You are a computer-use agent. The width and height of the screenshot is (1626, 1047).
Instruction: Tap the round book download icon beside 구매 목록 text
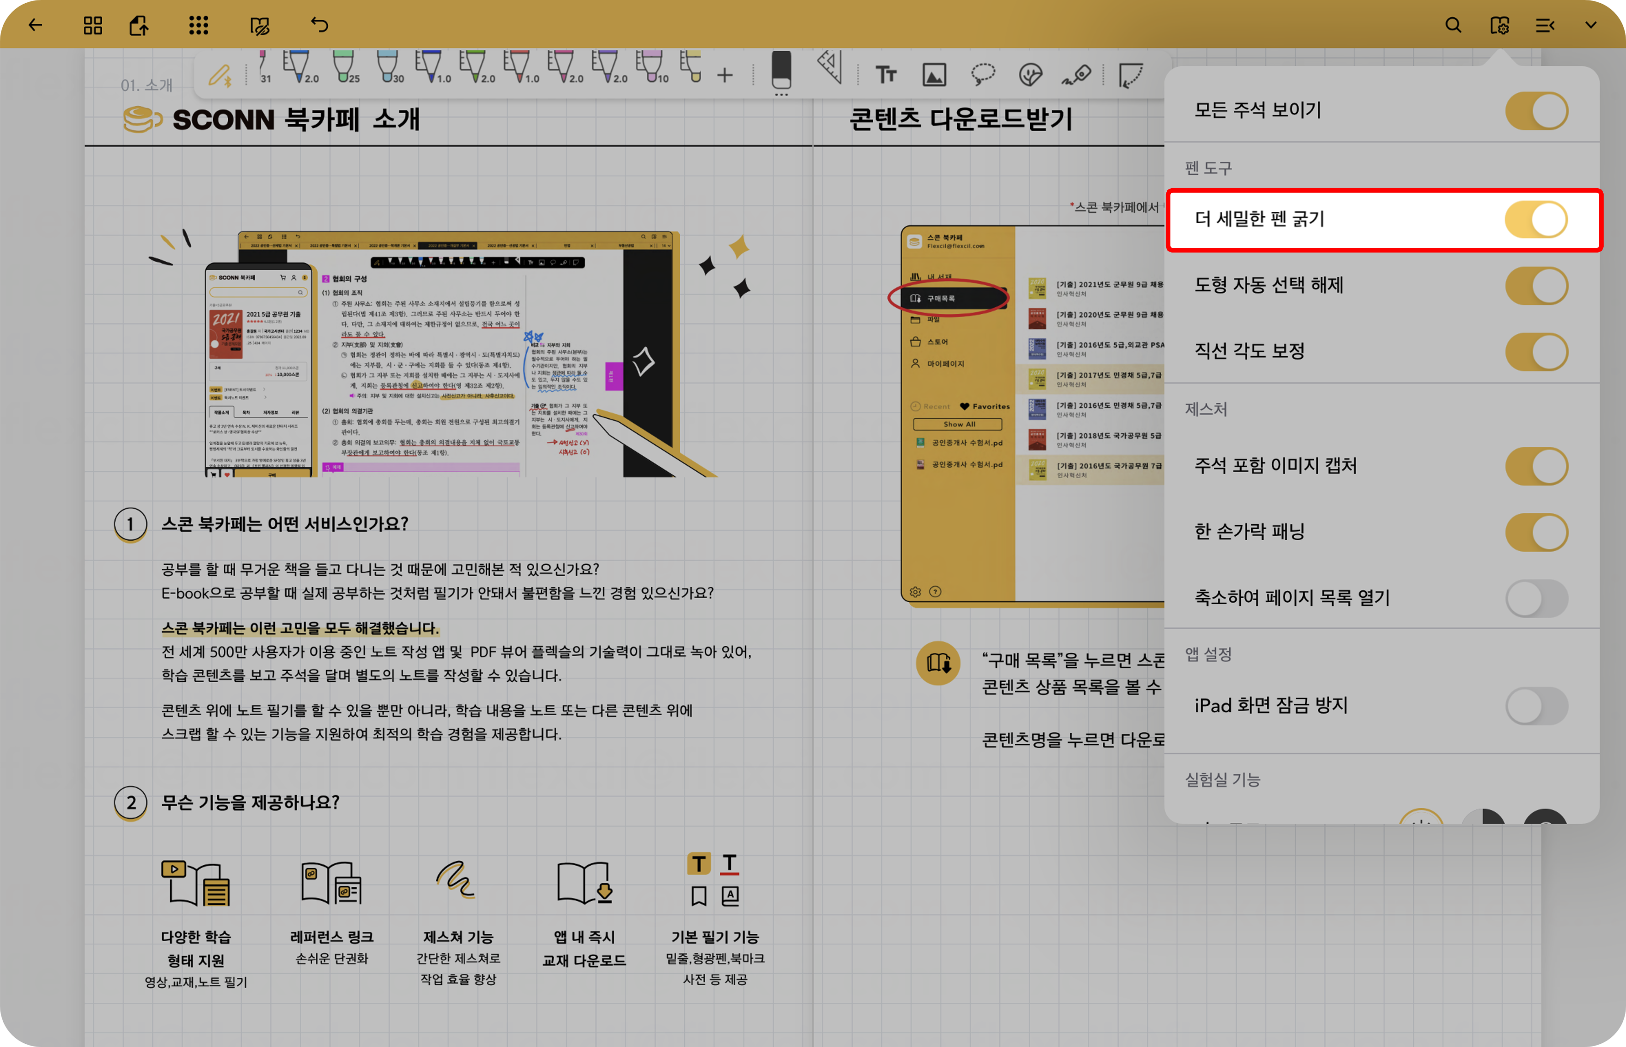coord(939,663)
